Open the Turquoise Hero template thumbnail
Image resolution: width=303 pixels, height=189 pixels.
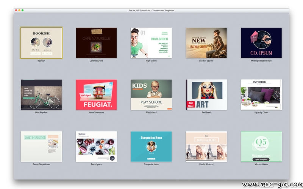[x=151, y=147]
